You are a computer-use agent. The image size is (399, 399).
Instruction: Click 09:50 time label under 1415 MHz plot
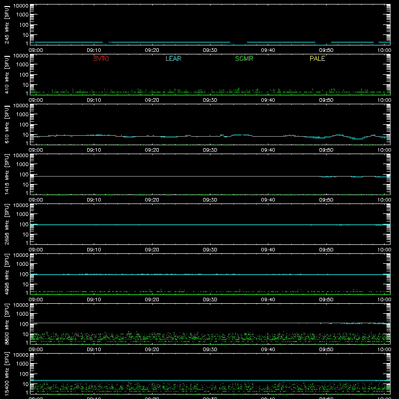(326, 200)
